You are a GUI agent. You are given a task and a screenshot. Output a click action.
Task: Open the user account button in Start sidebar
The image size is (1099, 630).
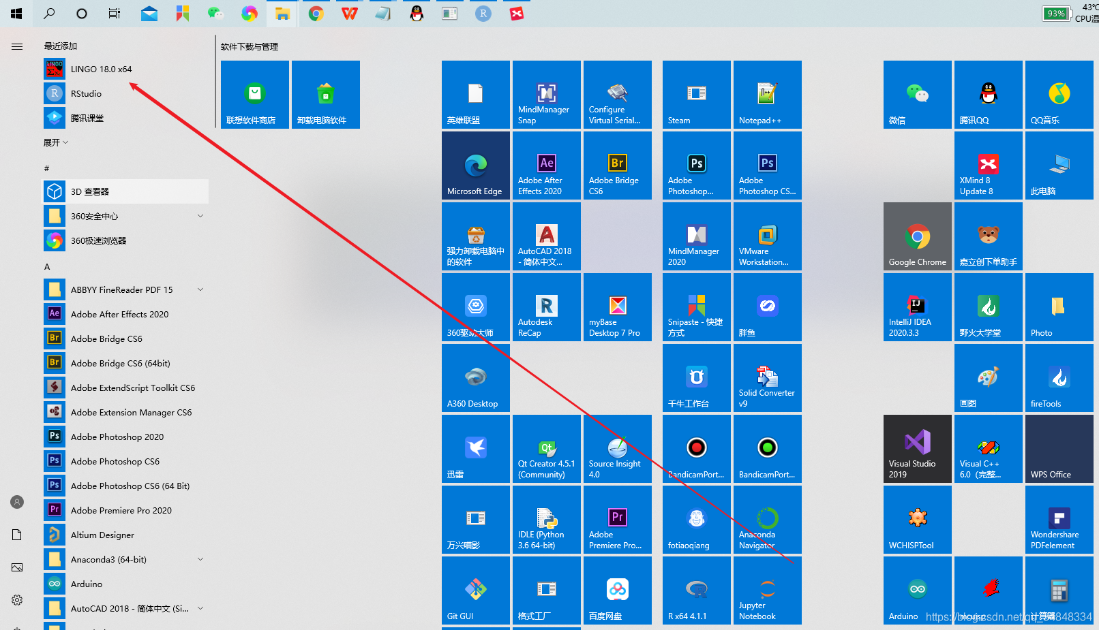[17, 502]
